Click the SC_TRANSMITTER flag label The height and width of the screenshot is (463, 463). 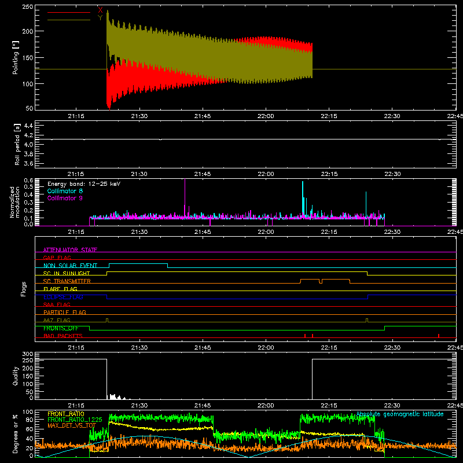67,281
